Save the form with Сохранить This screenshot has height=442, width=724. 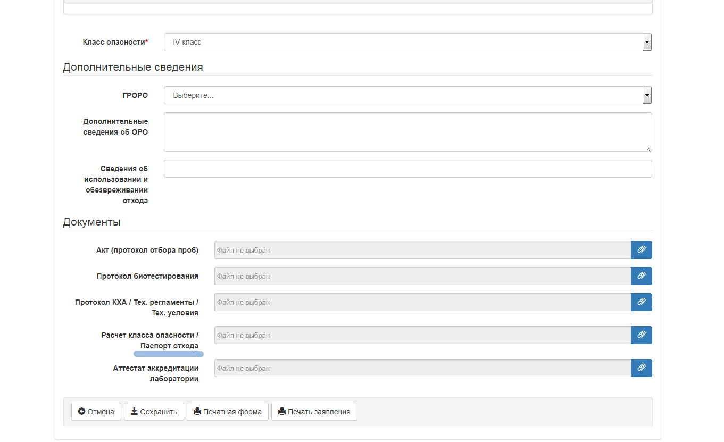(x=154, y=412)
